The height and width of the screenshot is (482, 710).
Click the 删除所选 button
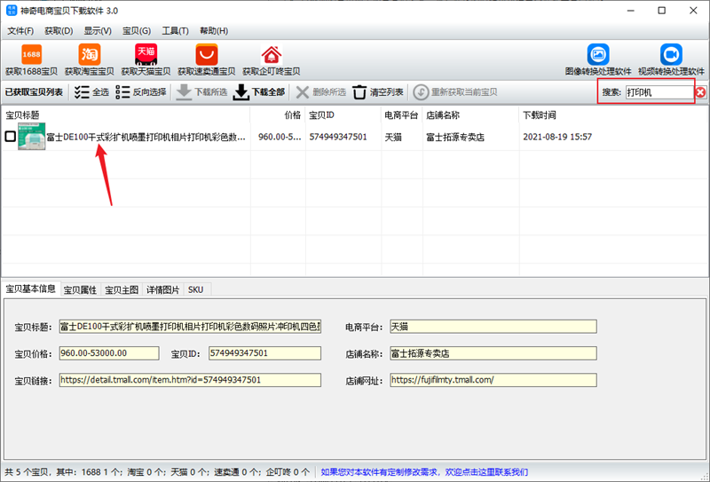(x=320, y=92)
